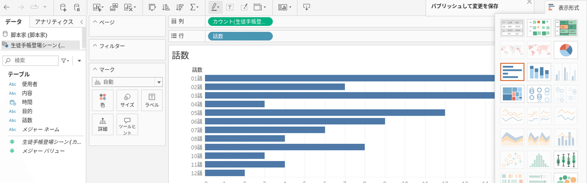Click the カウント pill on columns shelf
The height and width of the screenshot is (183, 587).
(x=240, y=21)
